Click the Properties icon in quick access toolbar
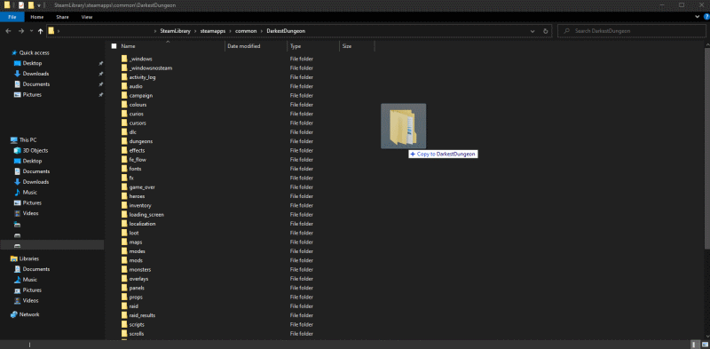The image size is (710, 349). point(20,5)
